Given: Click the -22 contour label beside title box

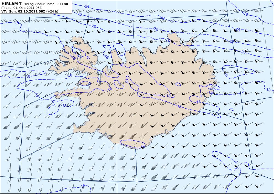Looking at the screenshot, I should [80, 14].
